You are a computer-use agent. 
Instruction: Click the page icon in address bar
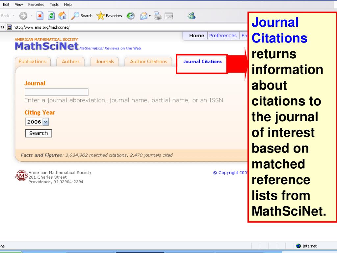point(9,27)
